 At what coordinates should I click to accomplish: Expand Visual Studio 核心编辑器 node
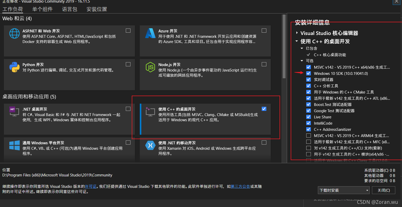click(x=297, y=33)
